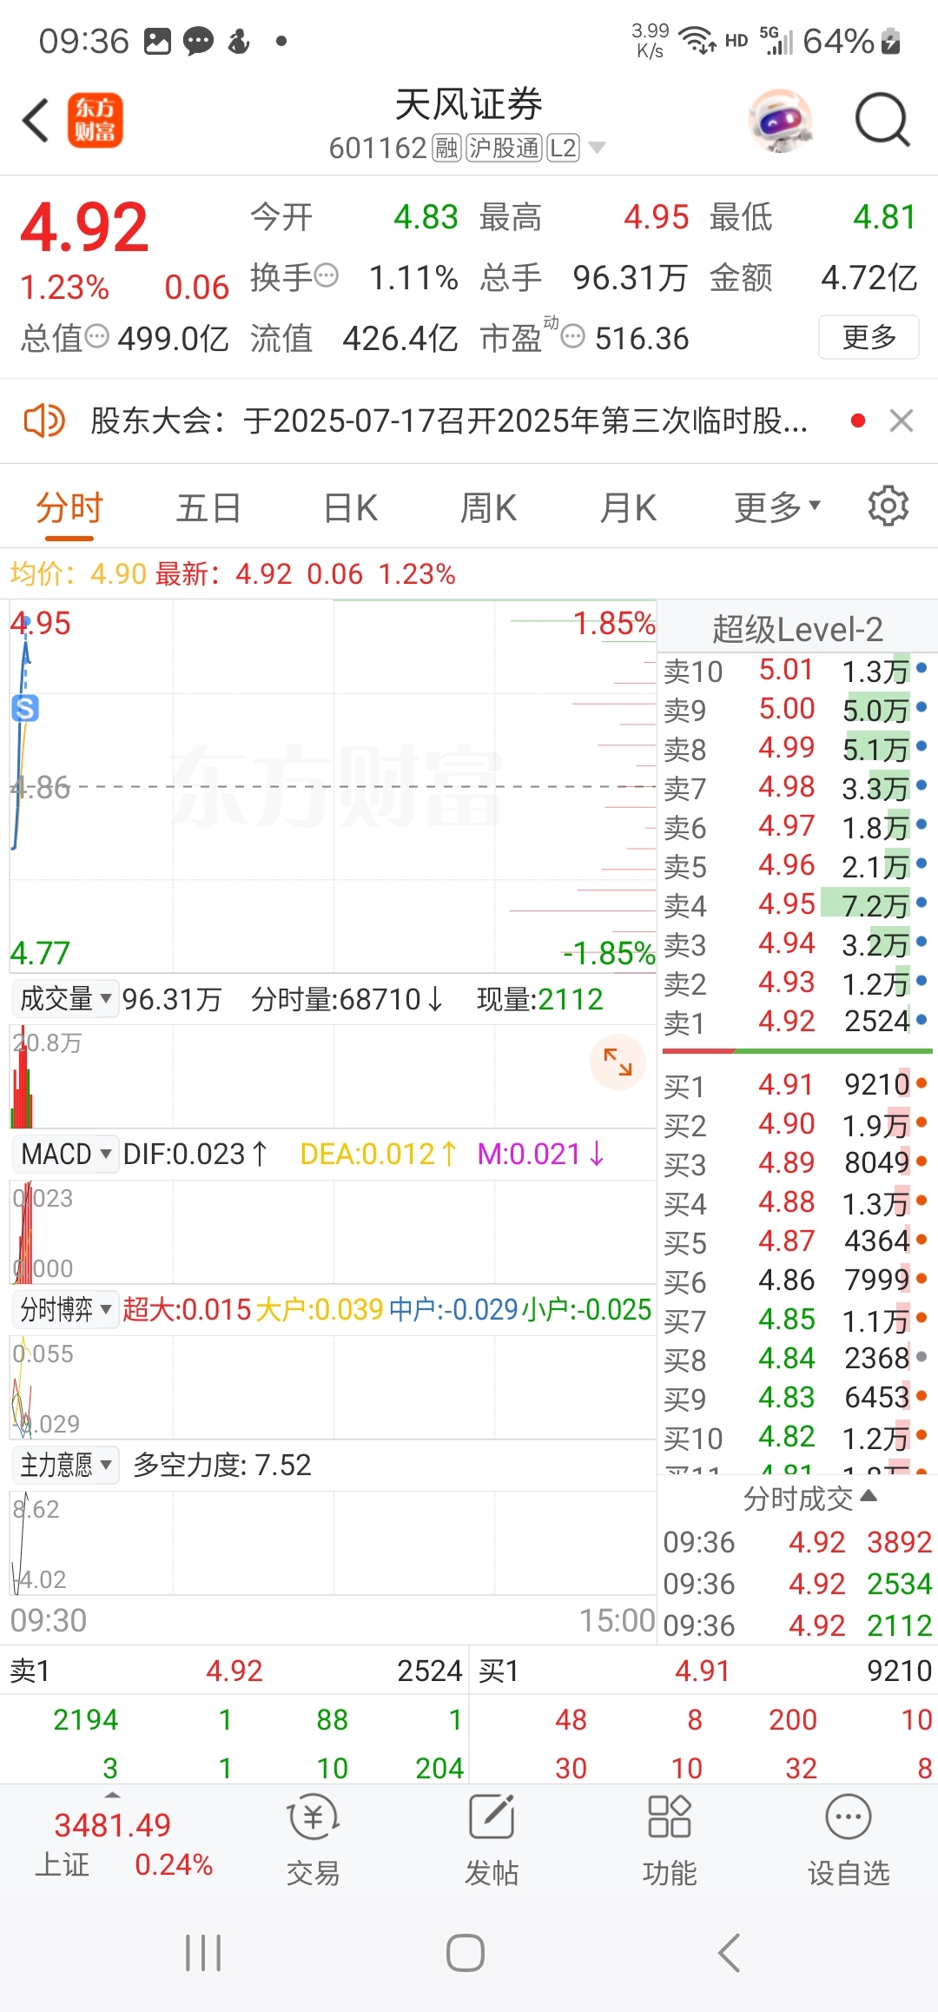This screenshot has width=938, height=2012.
Task: Select the 卖4 4.95 order row
Action: [796, 905]
